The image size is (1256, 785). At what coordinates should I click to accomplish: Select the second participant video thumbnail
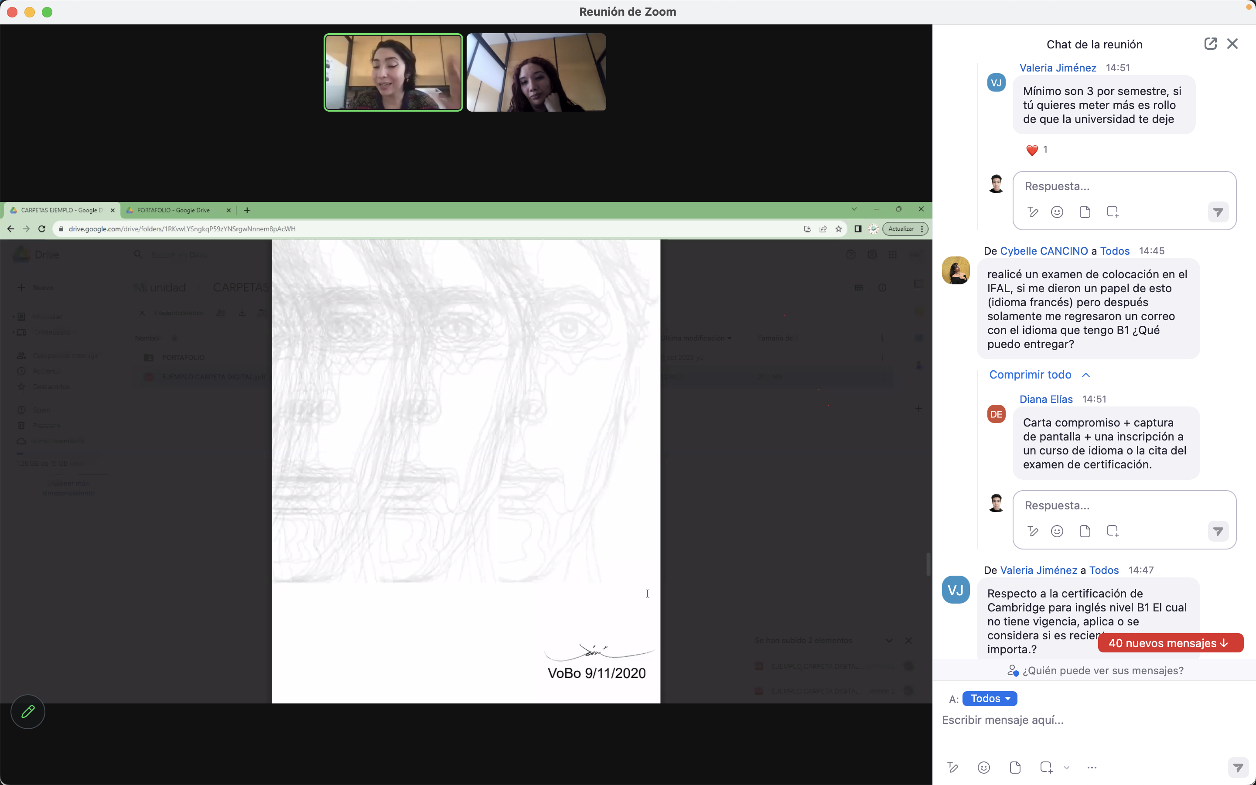point(536,72)
